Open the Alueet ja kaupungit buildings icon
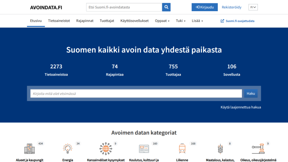This screenshot has height=162, width=288. pos(29,148)
